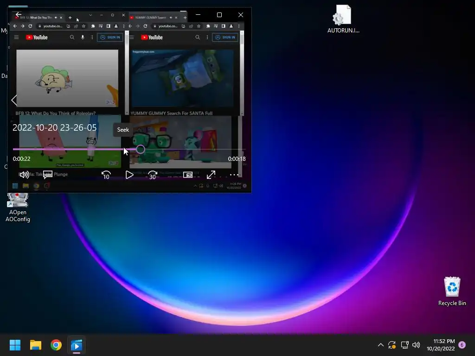
Task: Open the Windows Start menu
Action: point(15,345)
